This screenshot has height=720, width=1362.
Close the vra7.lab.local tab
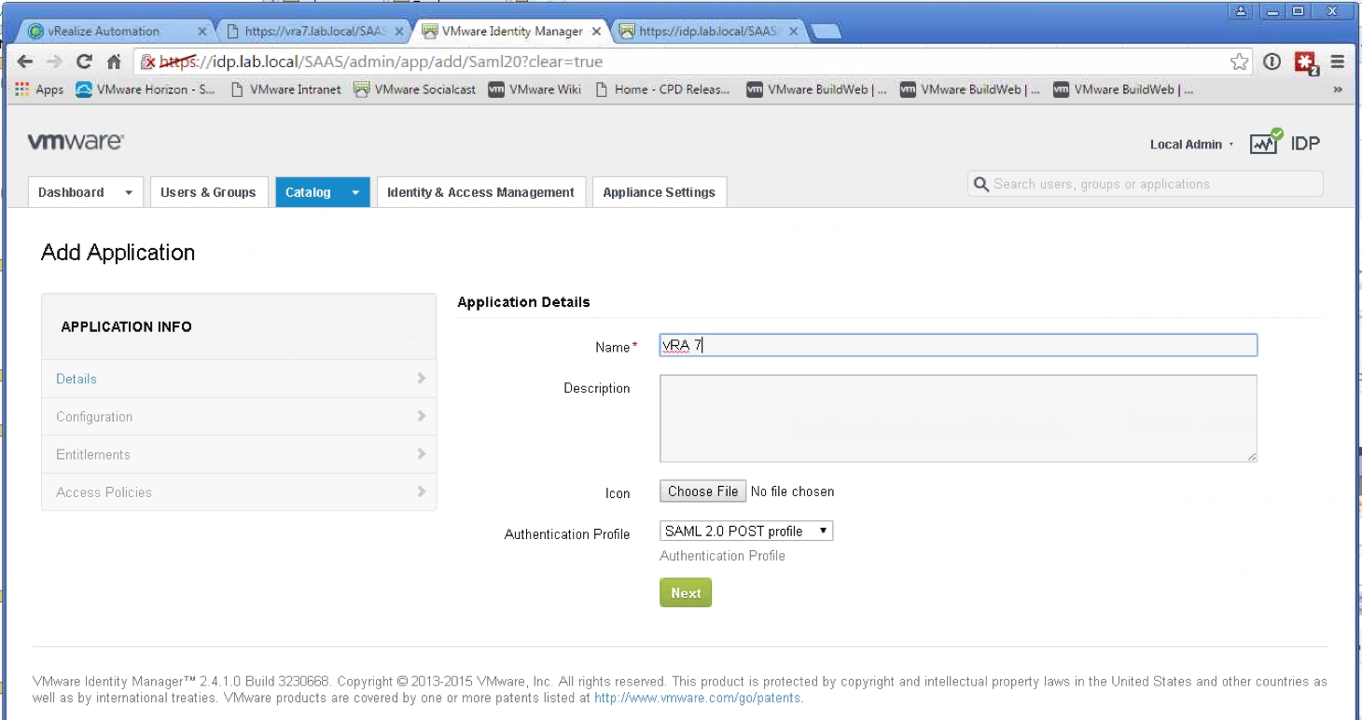(x=399, y=31)
